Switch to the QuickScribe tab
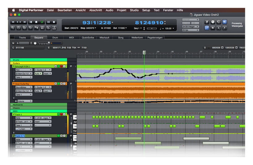This screenshot has width=253, height=165. point(88,38)
